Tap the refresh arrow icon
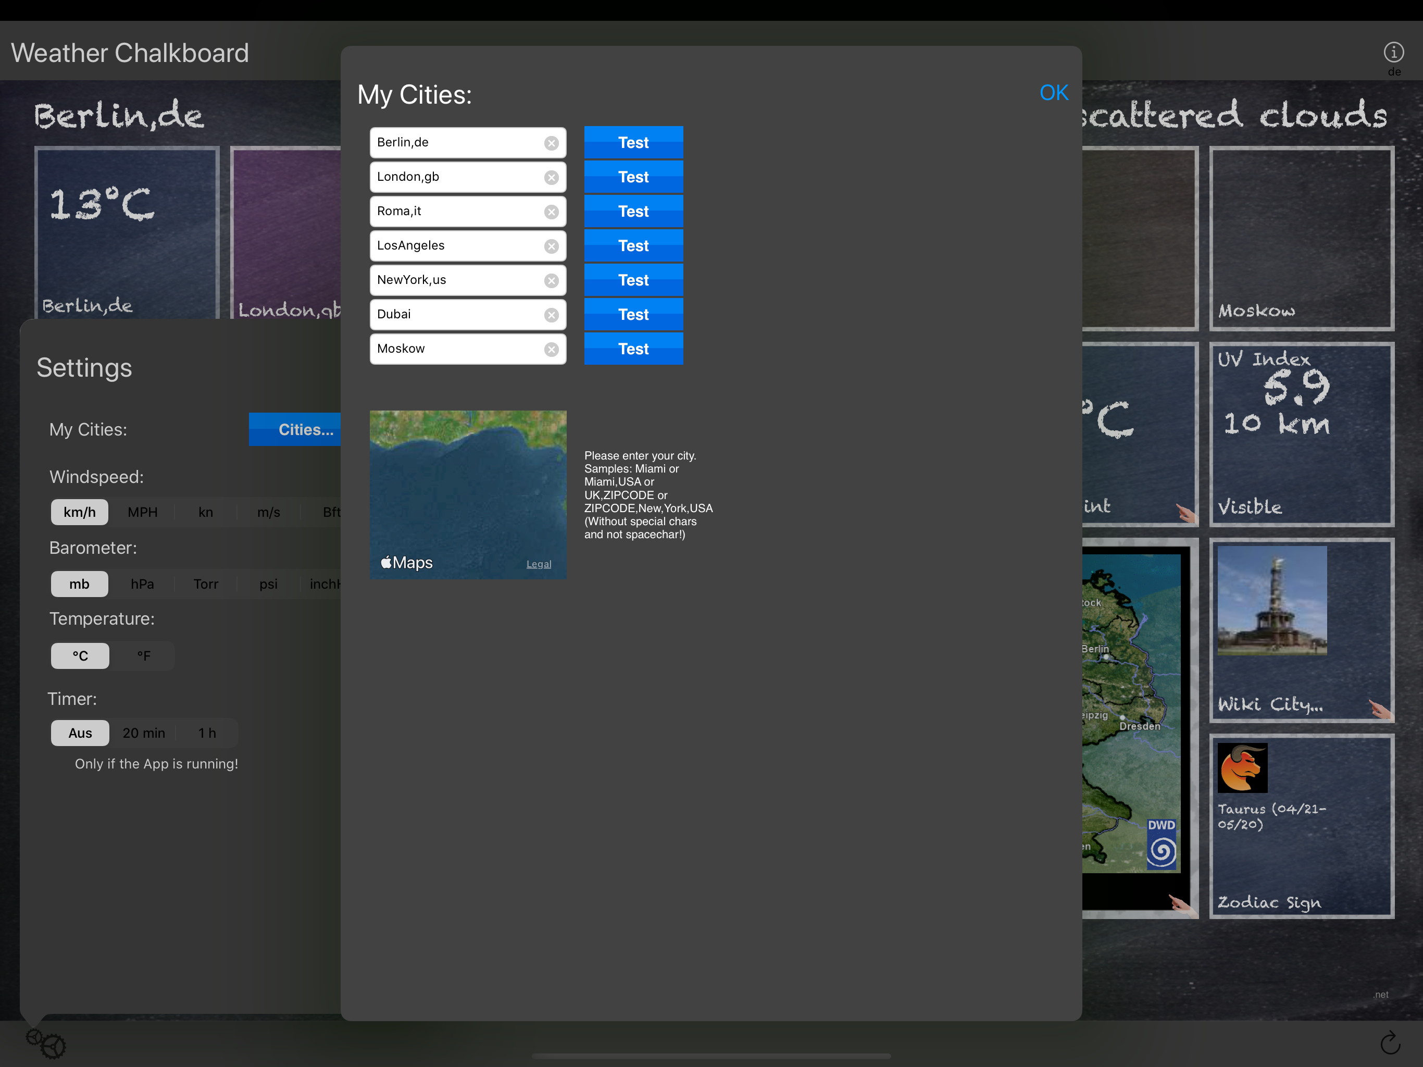Screen dimensions: 1423x1067 (1390, 1043)
